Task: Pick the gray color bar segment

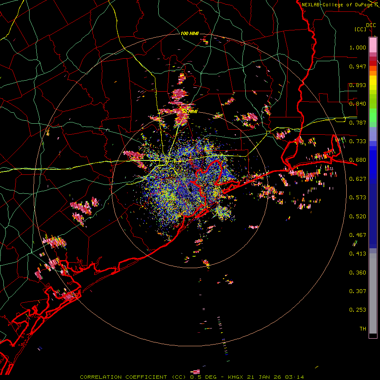Action: point(373,293)
